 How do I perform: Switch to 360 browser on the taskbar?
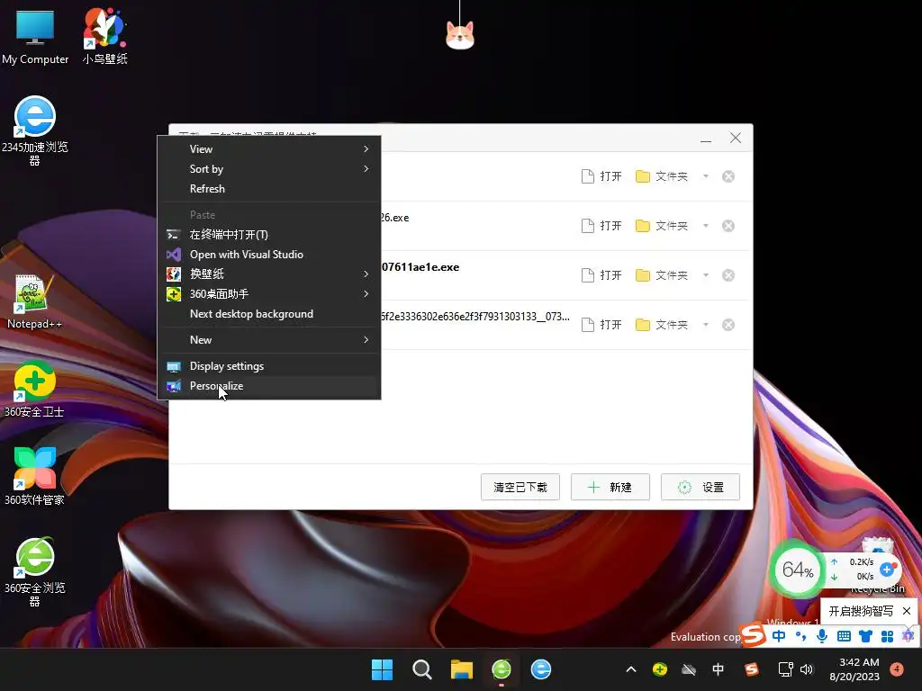pyautogui.click(x=501, y=669)
